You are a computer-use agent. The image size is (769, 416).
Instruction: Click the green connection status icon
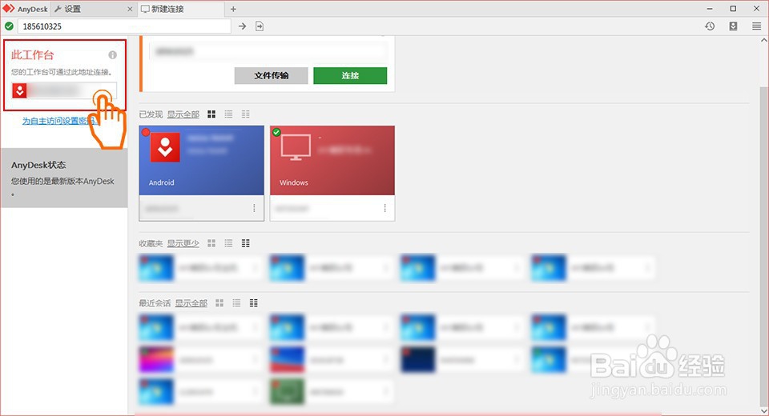pos(9,26)
